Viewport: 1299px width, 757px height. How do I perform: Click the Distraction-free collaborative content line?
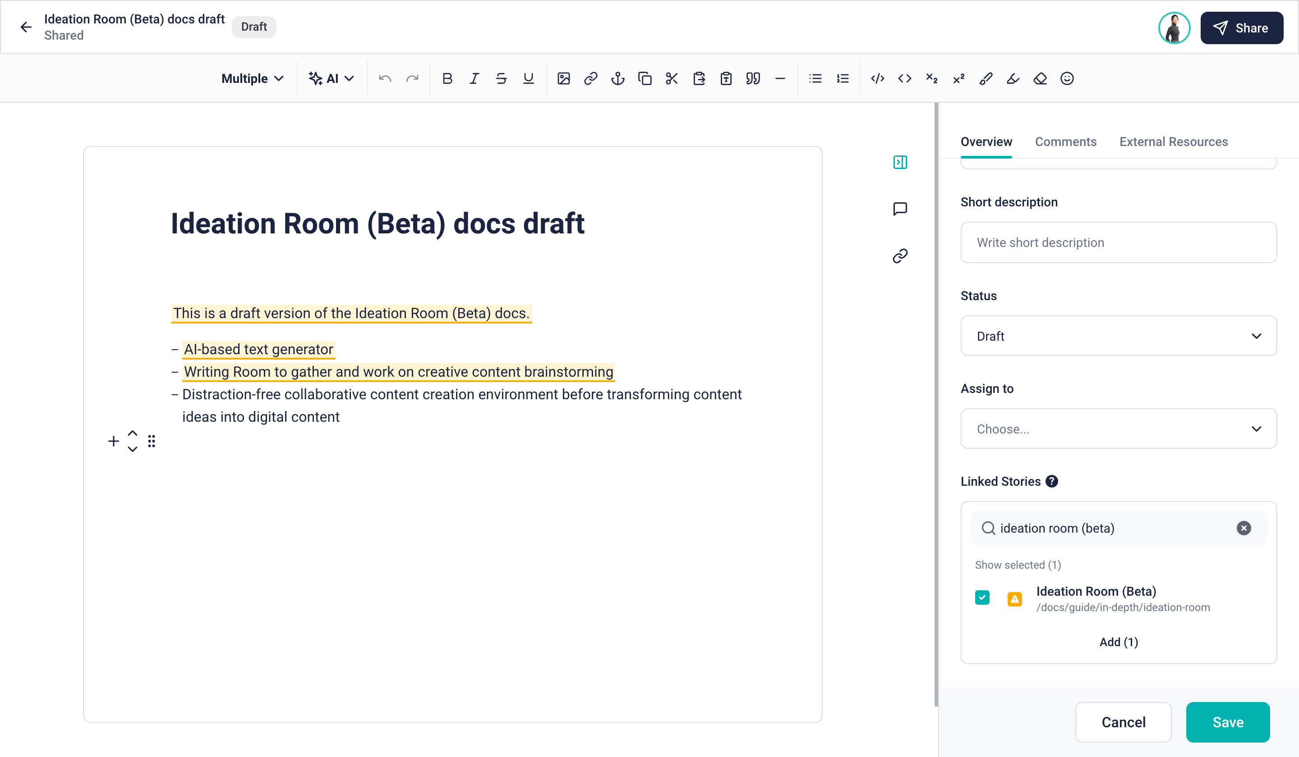pos(461,406)
